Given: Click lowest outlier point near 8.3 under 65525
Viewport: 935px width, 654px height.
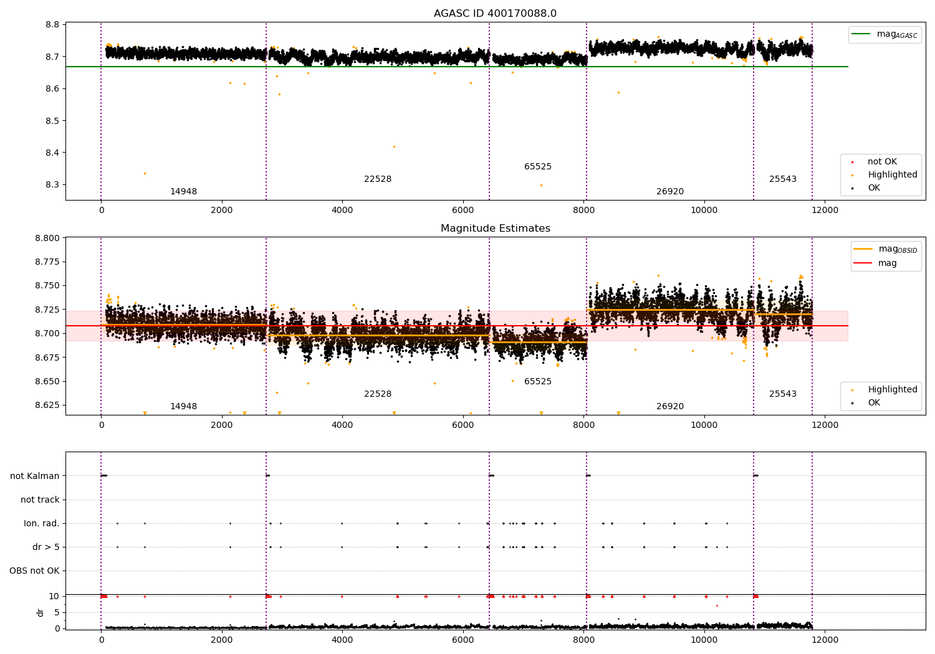Looking at the screenshot, I should [x=541, y=185].
